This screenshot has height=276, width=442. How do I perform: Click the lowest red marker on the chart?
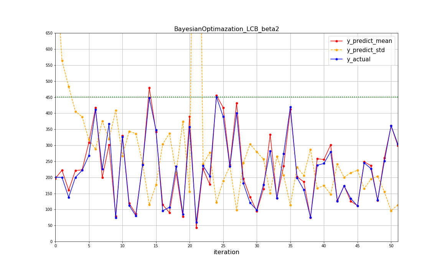pos(197,228)
